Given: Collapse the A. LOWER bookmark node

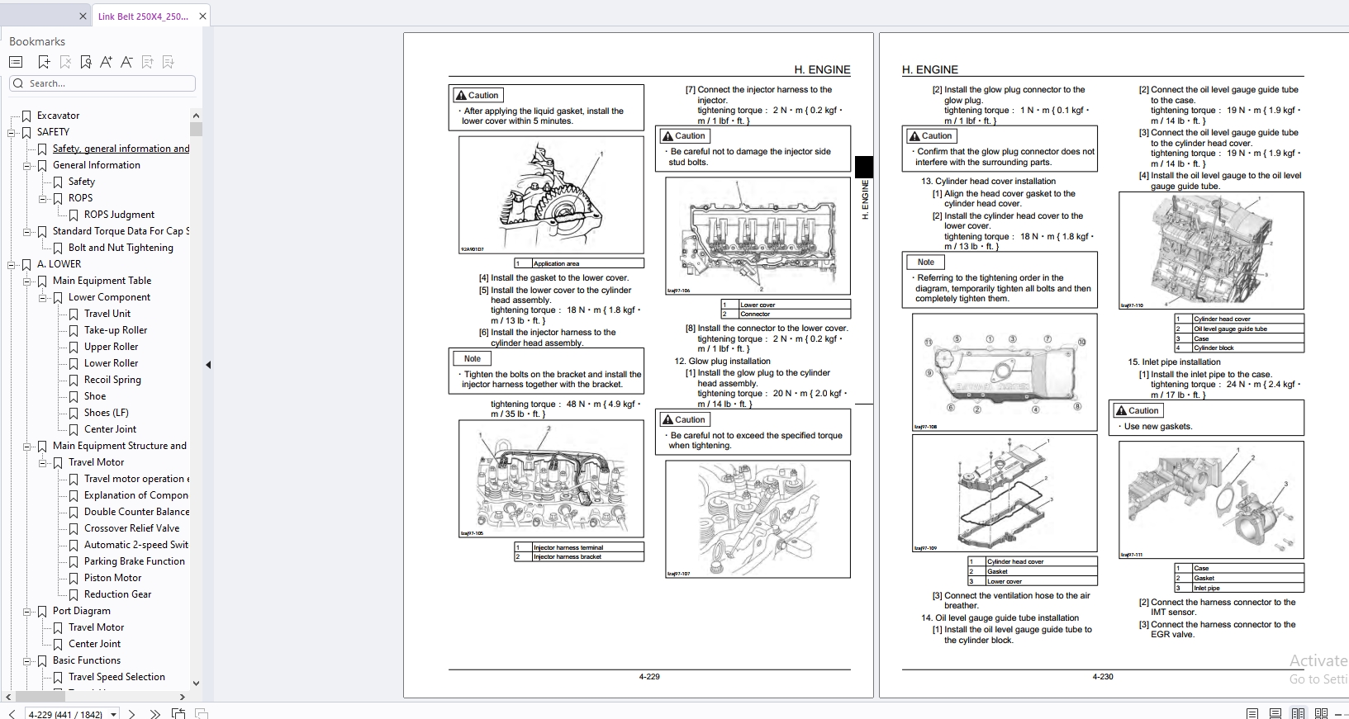Looking at the screenshot, I should pyautogui.click(x=12, y=264).
